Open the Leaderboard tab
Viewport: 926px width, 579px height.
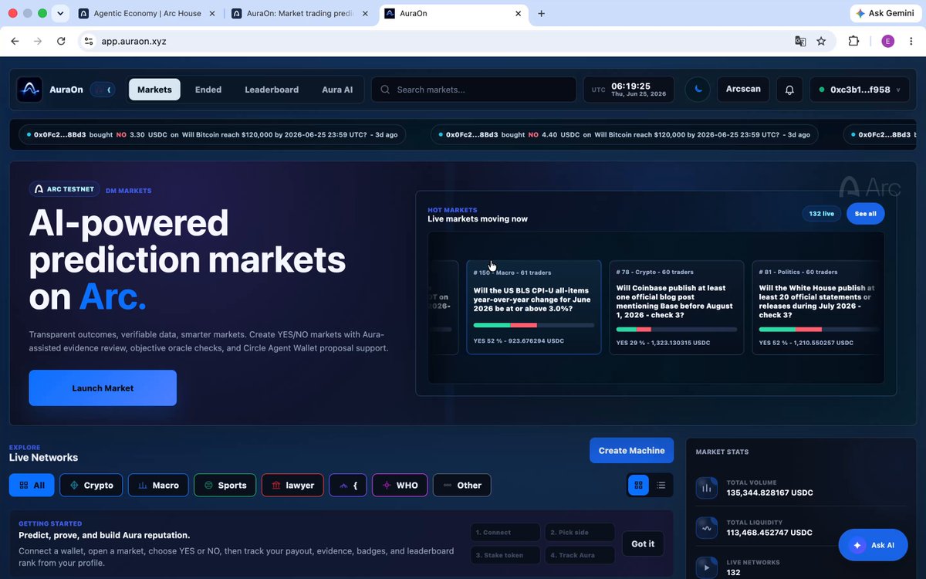272,90
